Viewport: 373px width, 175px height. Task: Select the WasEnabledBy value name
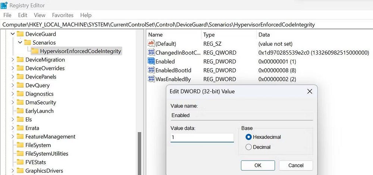click(173, 79)
